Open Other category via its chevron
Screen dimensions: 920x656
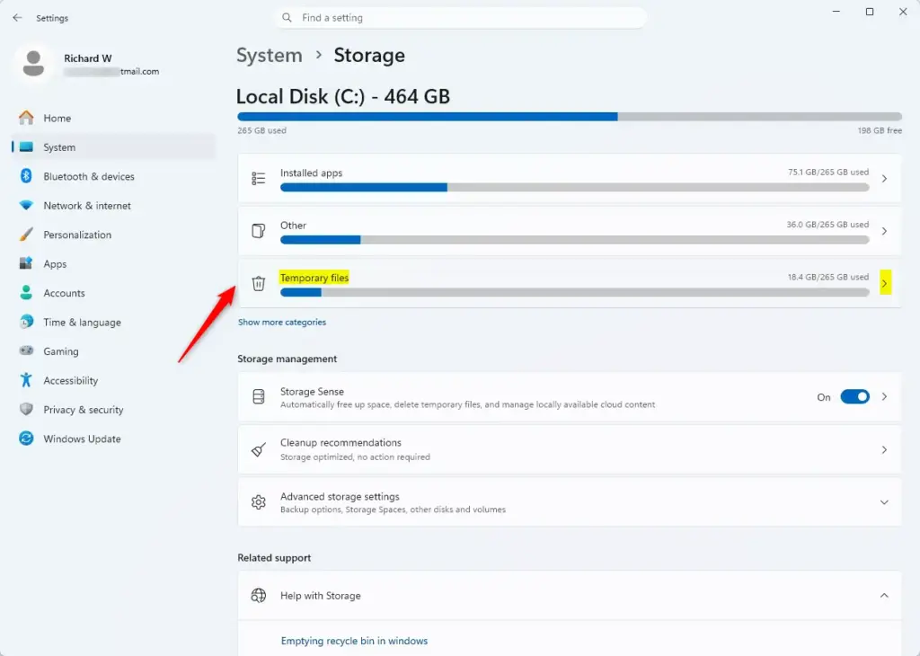[884, 231]
